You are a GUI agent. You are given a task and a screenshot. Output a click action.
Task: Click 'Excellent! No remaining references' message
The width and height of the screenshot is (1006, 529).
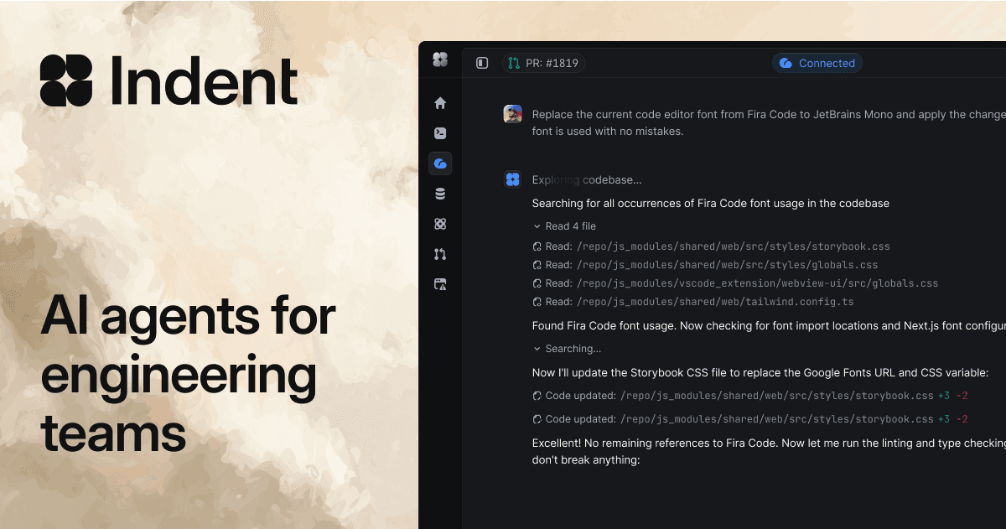coord(769,451)
